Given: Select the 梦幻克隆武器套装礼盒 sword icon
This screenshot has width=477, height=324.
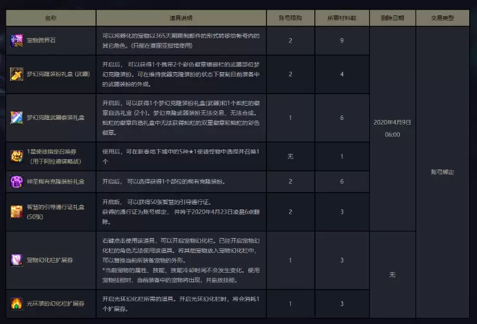Looking at the screenshot, I should click(x=17, y=118).
